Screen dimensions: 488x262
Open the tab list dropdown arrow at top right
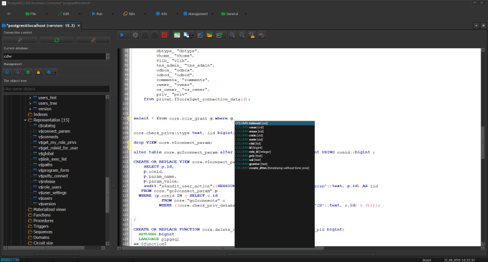pyautogui.click(x=476, y=26)
